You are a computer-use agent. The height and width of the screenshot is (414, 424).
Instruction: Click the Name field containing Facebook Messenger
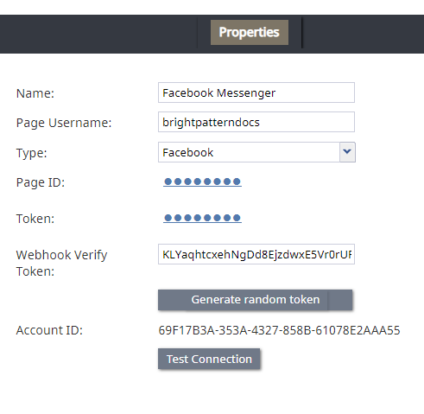coord(256,92)
